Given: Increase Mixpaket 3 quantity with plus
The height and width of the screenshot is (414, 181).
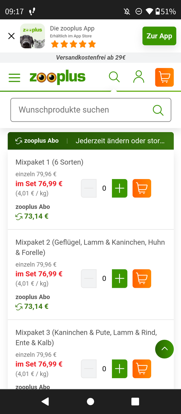Looking at the screenshot, I should click(120, 369).
